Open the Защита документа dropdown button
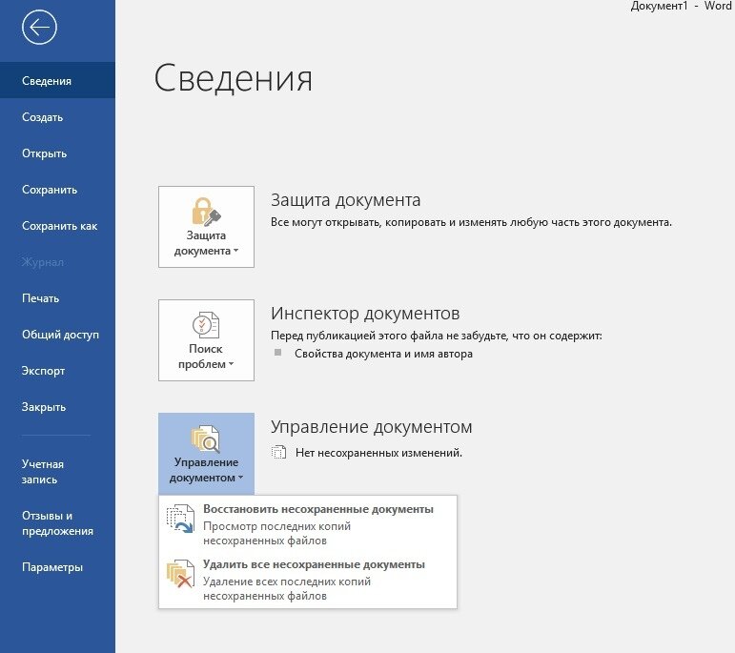 click(x=206, y=227)
